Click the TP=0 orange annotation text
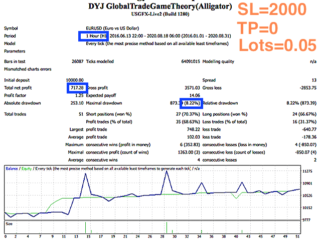 tap(257, 28)
